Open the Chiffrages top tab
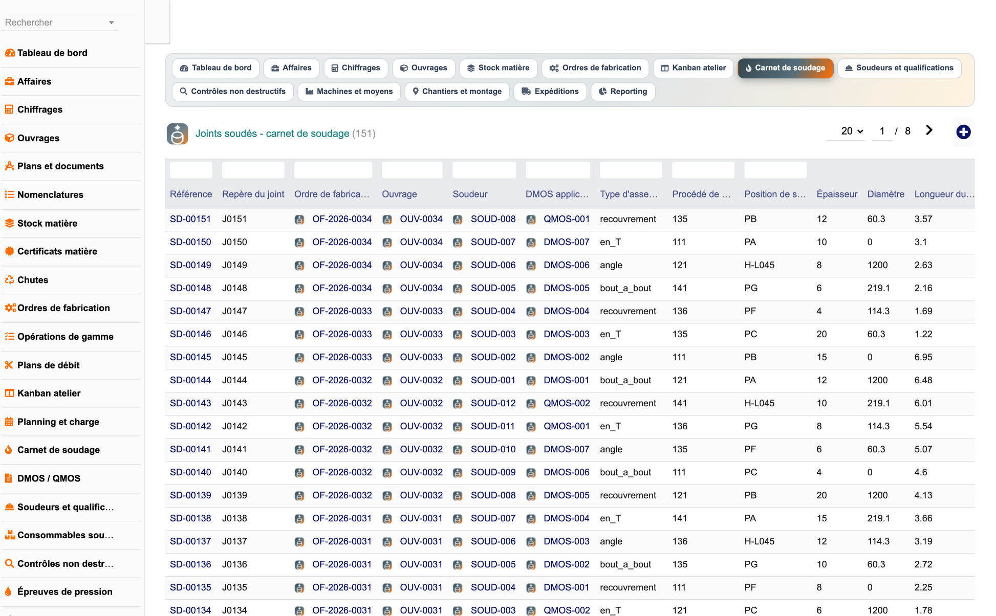The width and height of the screenshot is (996, 616). coord(356,68)
